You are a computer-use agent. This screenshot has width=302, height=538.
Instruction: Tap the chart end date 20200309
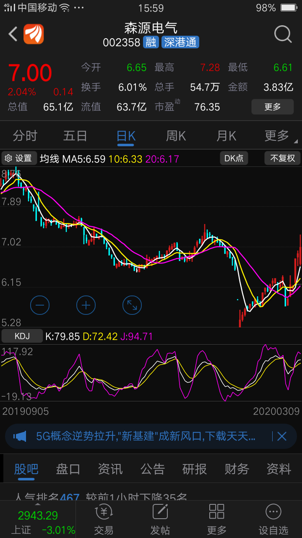(276, 411)
